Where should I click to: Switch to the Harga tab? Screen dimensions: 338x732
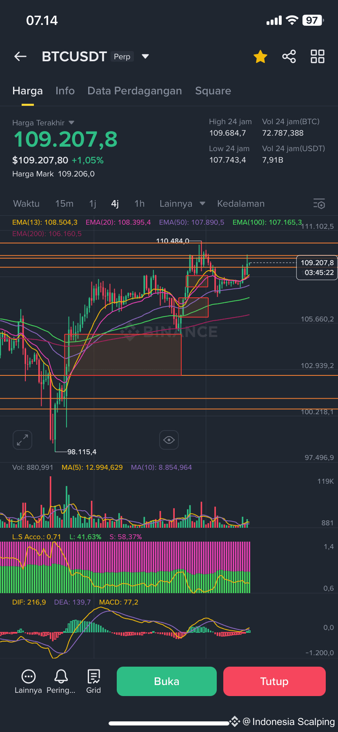27,91
